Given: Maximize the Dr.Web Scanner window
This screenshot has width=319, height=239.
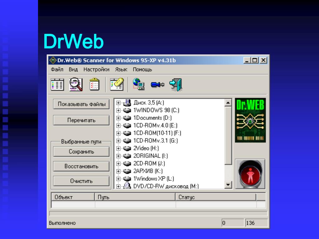Looking at the screenshot, I should [x=255, y=60].
